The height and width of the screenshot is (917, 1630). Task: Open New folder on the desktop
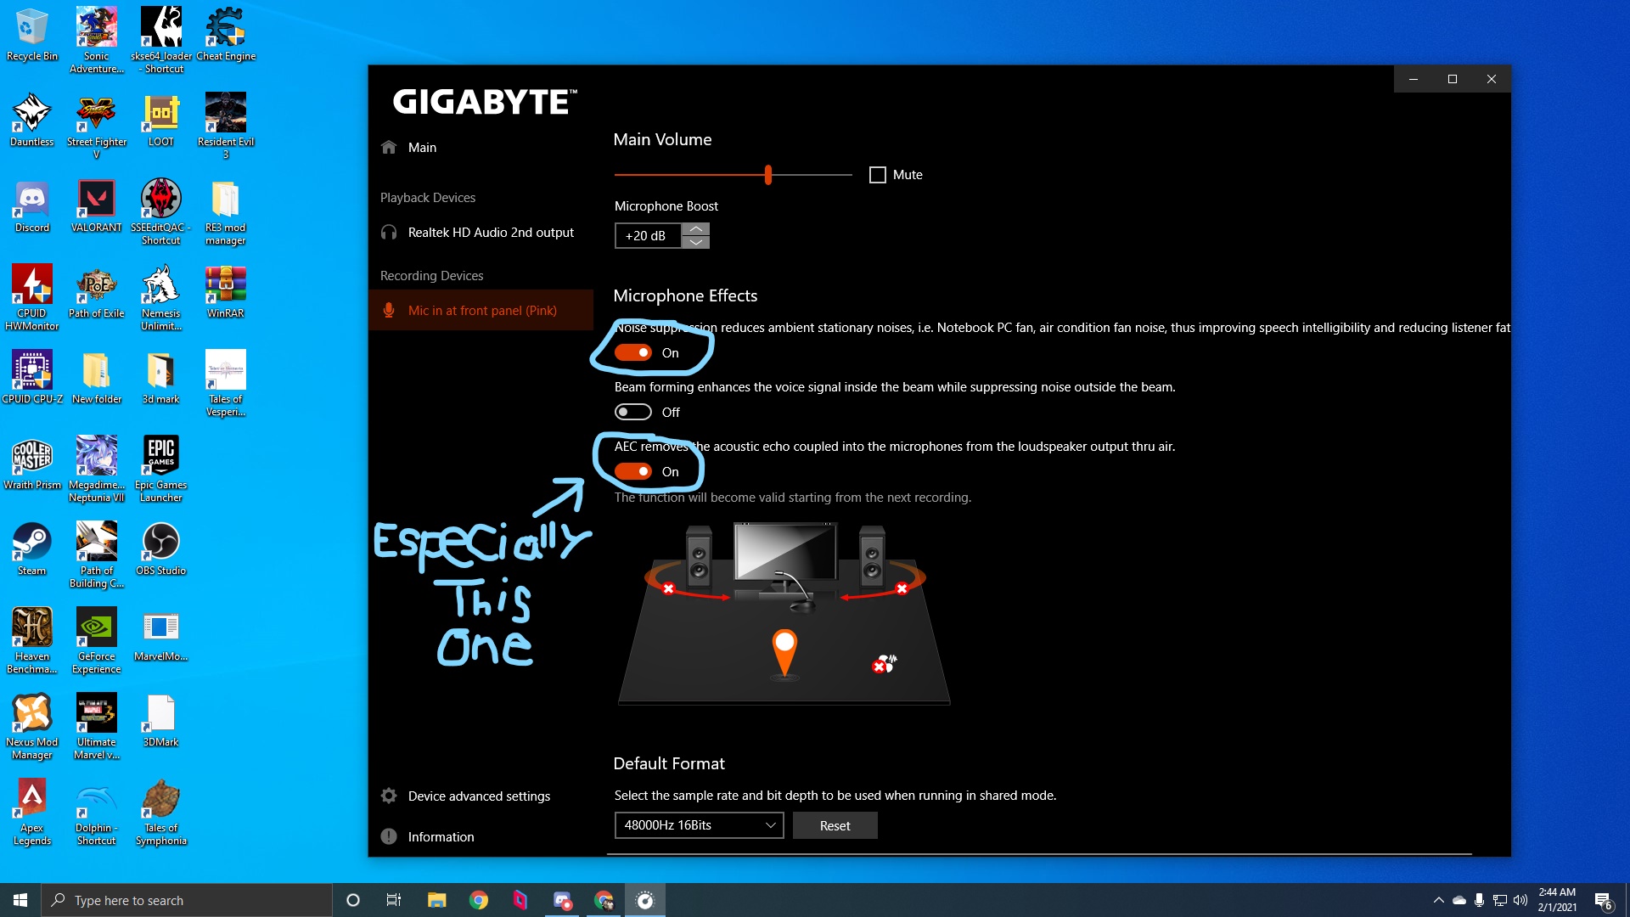97,378
